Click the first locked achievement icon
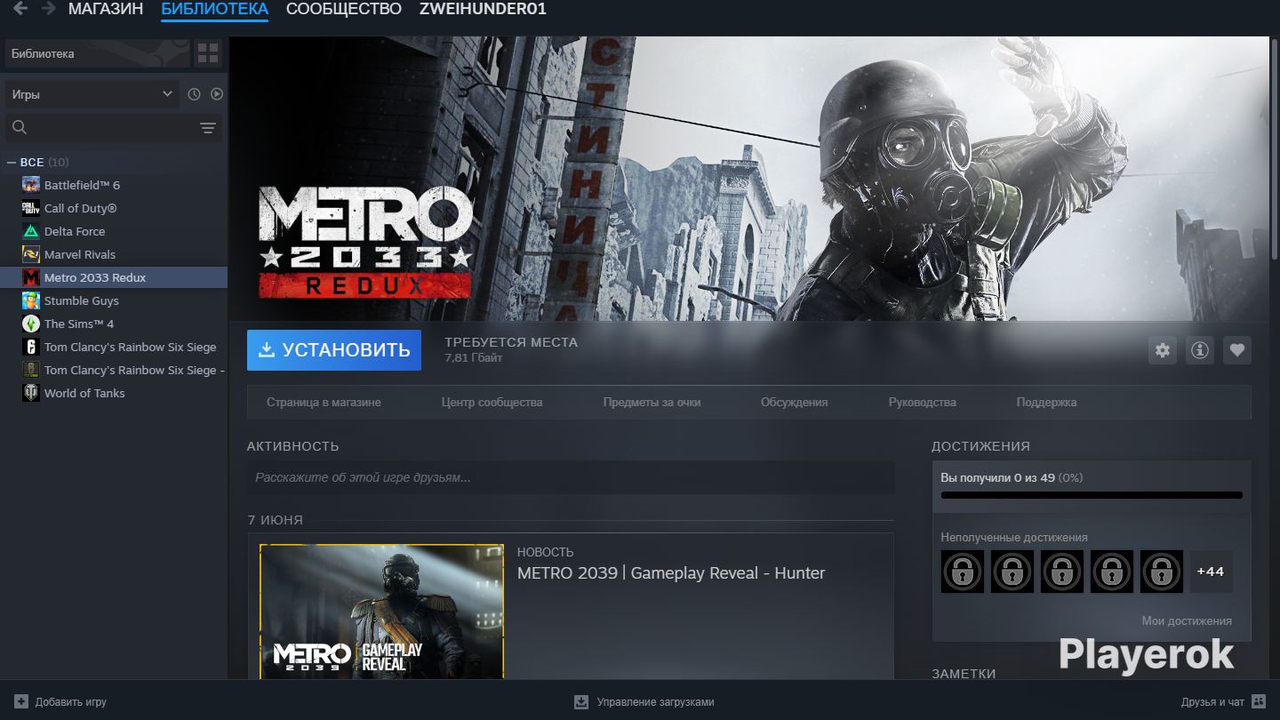 (963, 572)
